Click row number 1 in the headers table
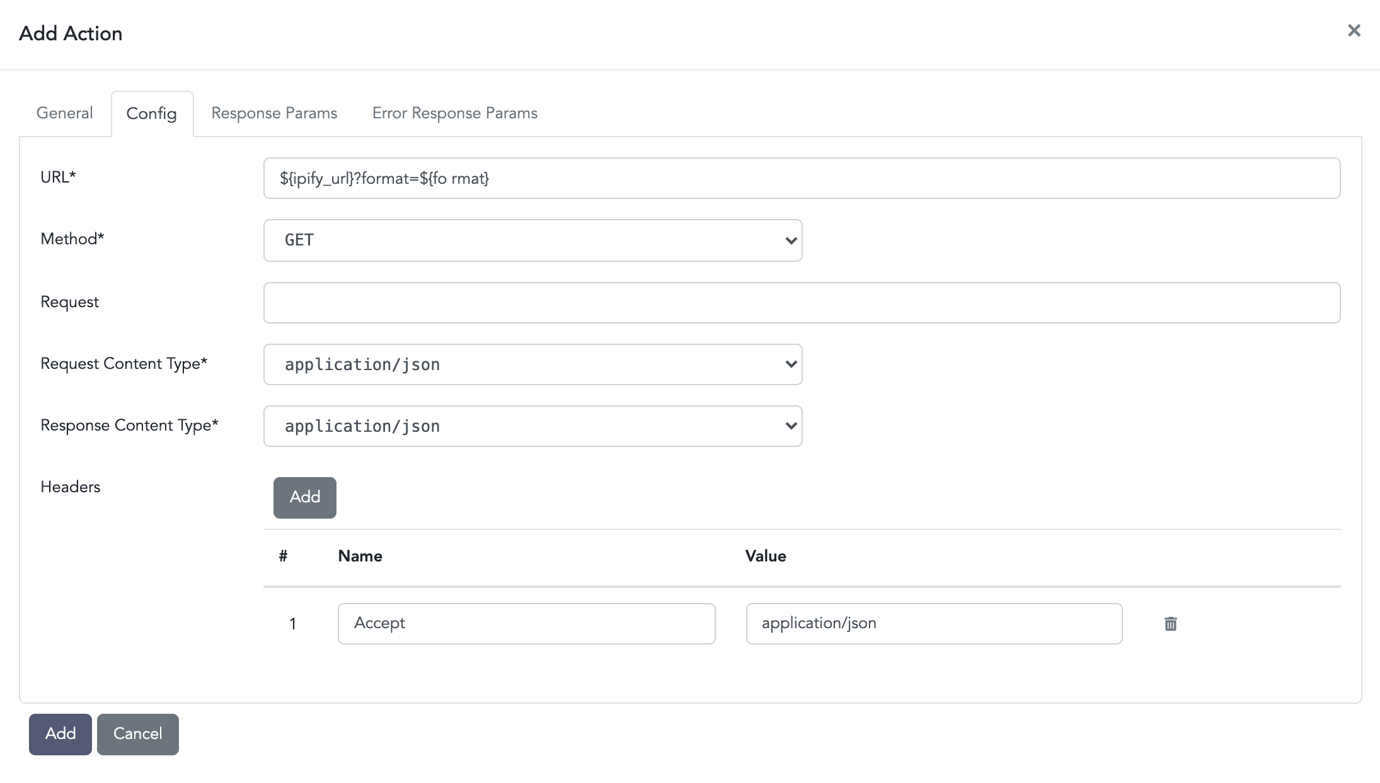Image resolution: width=1380 pixels, height=783 pixels. pos(292,623)
